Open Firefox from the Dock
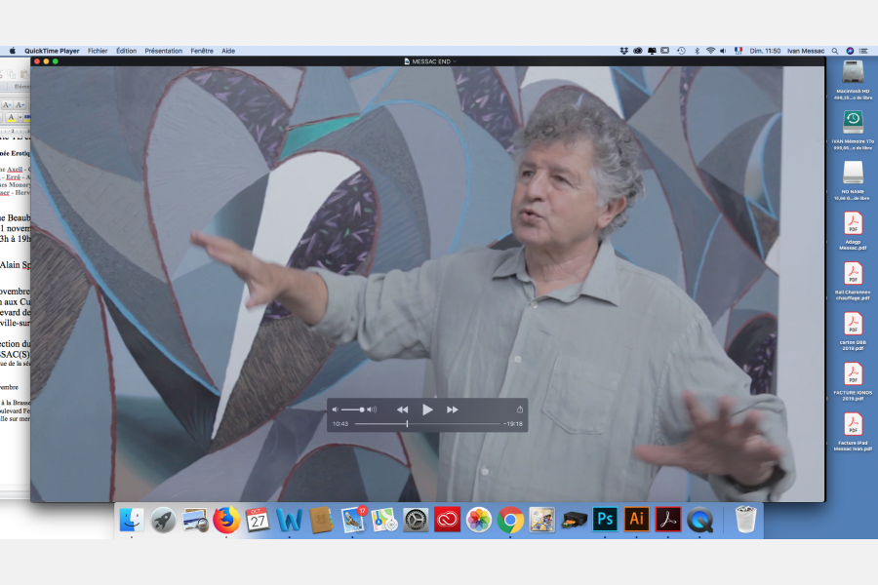The width and height of the screenshot is (878, 585). [226, 520]
